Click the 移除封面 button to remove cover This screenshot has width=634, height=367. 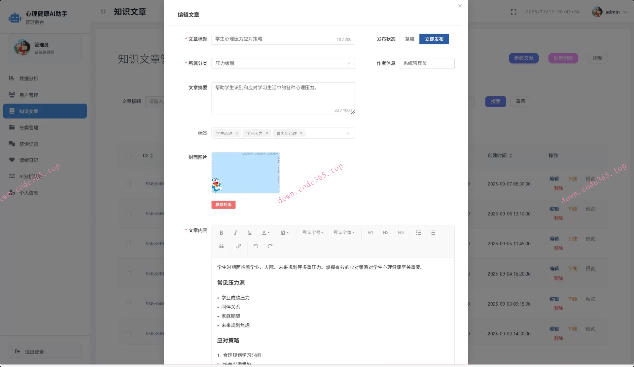pyautogui.click(x=223, y=205)
